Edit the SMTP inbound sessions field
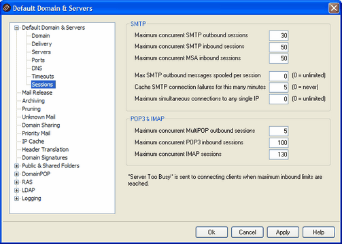The height and width of the screenshot is (244, 342). click(279, 47)
